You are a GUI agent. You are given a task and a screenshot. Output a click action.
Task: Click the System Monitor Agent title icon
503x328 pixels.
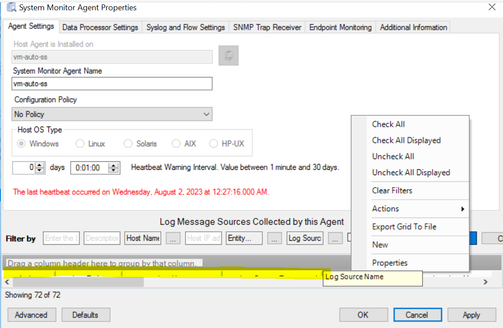pos(10,8)
